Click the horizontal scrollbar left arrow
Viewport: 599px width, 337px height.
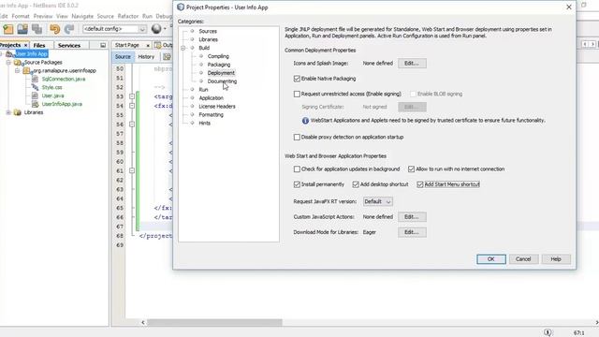point(143,322)
